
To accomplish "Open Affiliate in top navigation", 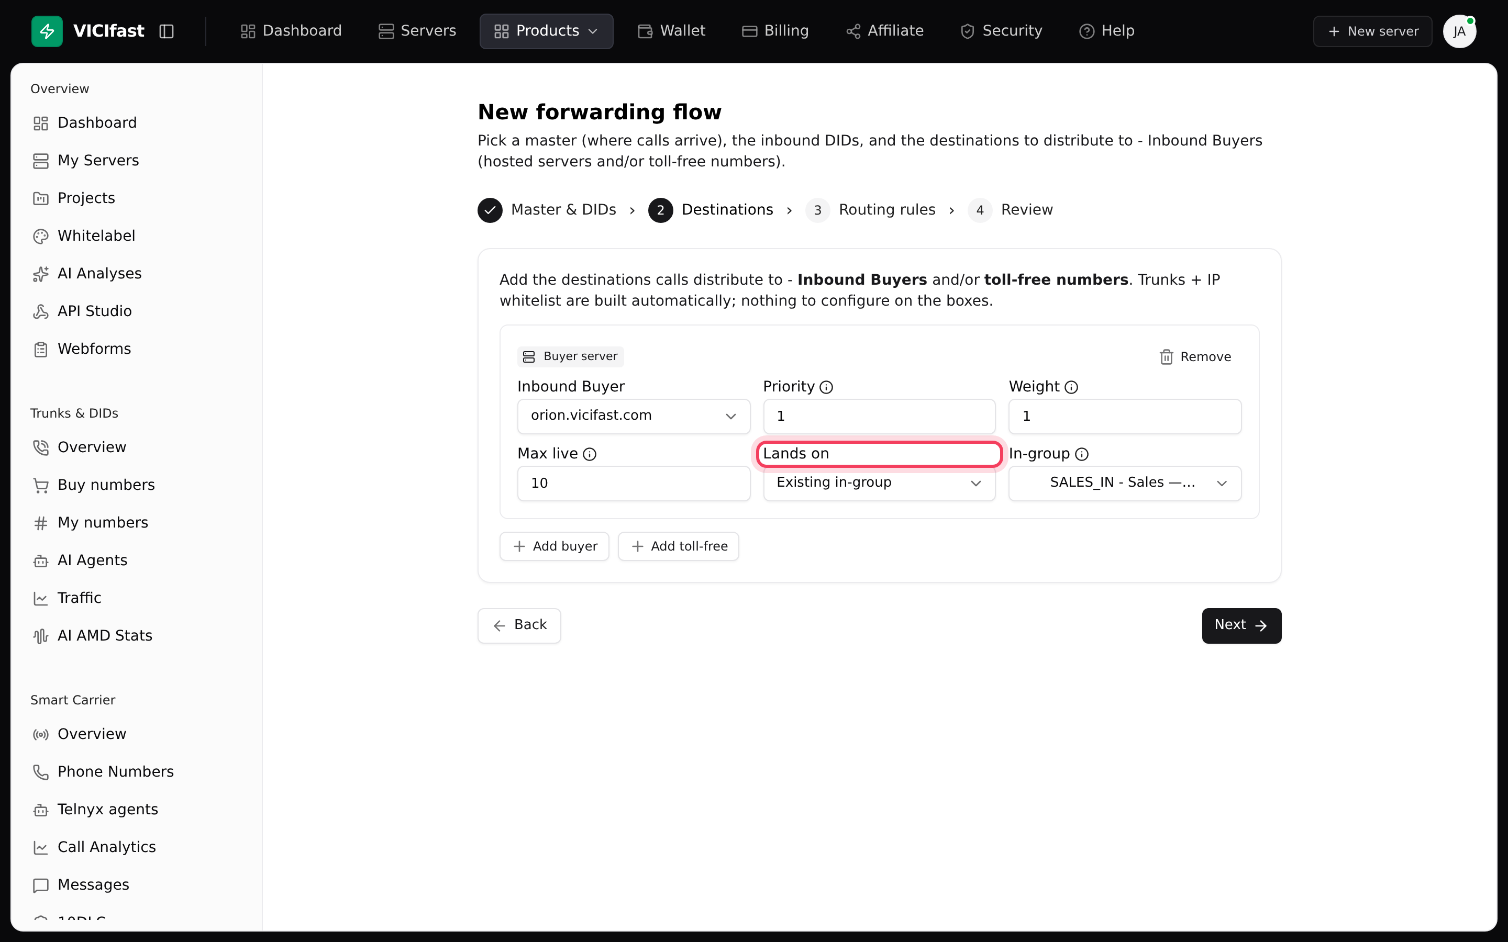I will [x=884, y=31].
